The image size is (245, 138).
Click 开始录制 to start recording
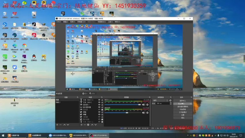coord(183,109)
